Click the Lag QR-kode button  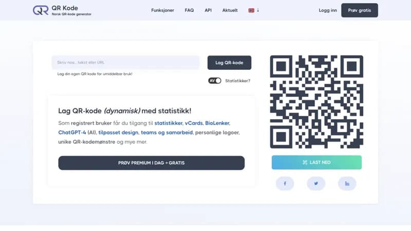[229, 63]
